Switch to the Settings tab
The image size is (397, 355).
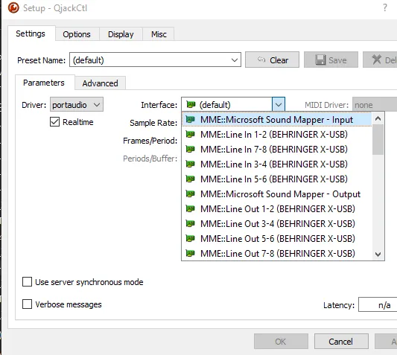[31, 33]
